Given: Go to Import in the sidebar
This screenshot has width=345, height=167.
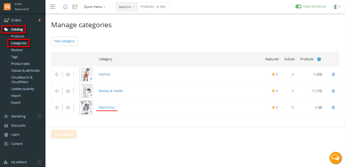Looking at the screenshot, I should click(x=16, y=96).
